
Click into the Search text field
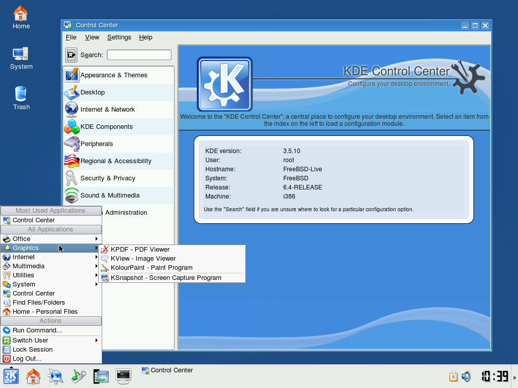tap(139, 55)
